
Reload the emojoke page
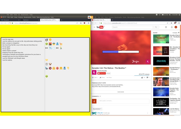click(x=77, y=23)
